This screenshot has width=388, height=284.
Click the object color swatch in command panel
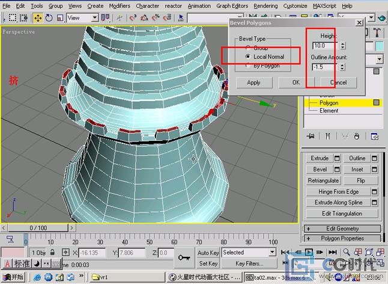(380, 46)
